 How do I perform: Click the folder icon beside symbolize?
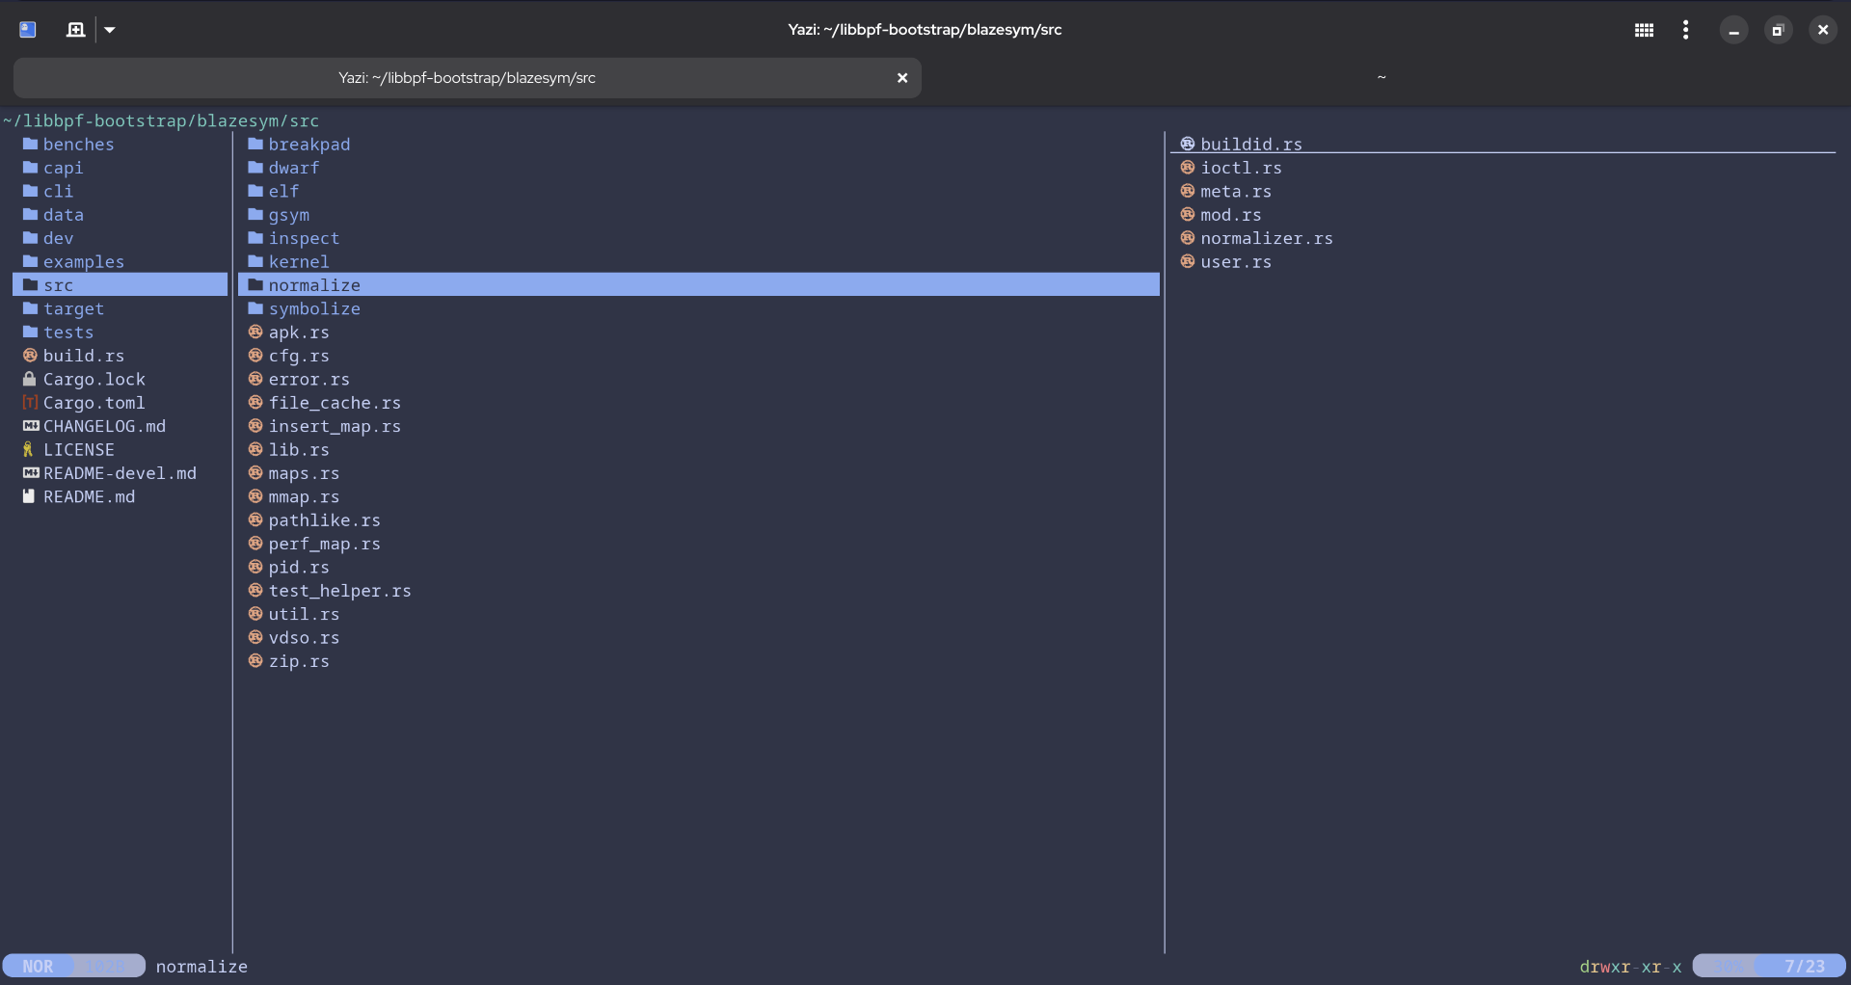pyautogui.click(x=255, y=308)
